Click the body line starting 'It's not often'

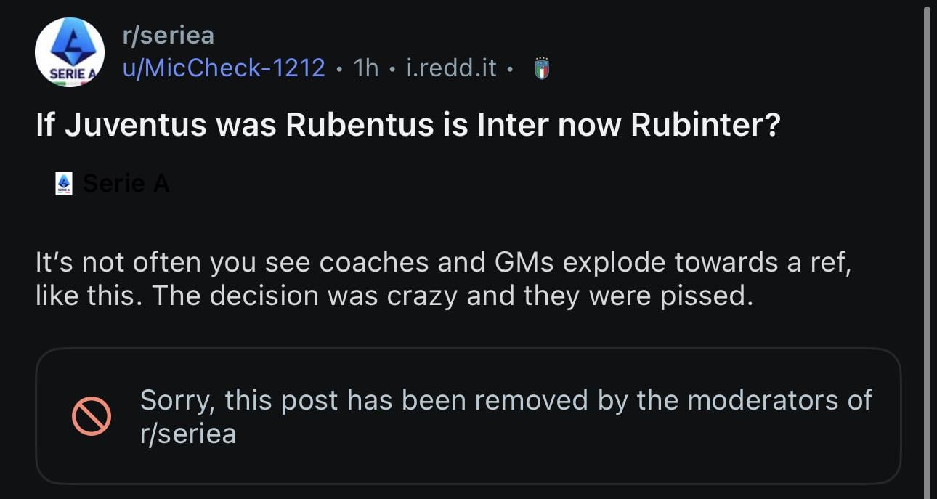pos(442,261)
